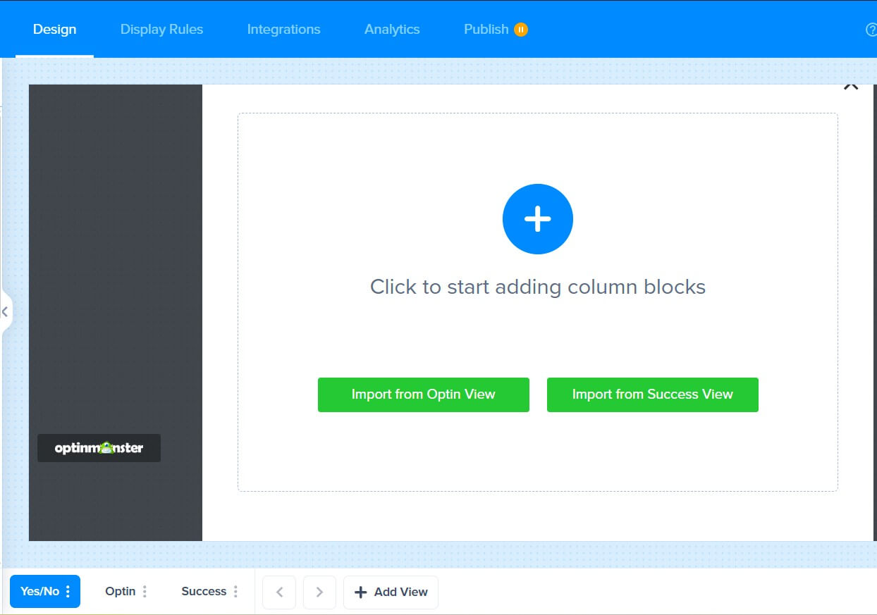
Task: Click the orange pause badge beside Publish
Action: coord(521,30)
